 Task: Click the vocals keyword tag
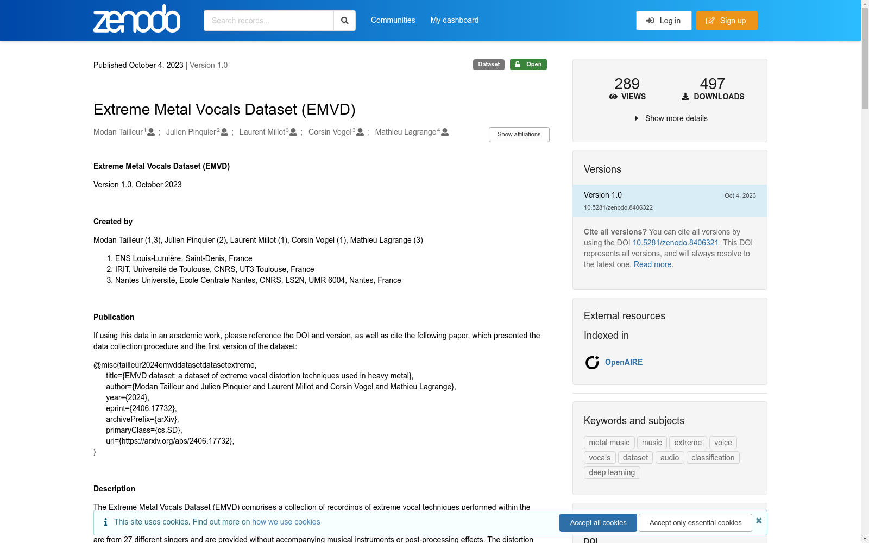point(600,458)
